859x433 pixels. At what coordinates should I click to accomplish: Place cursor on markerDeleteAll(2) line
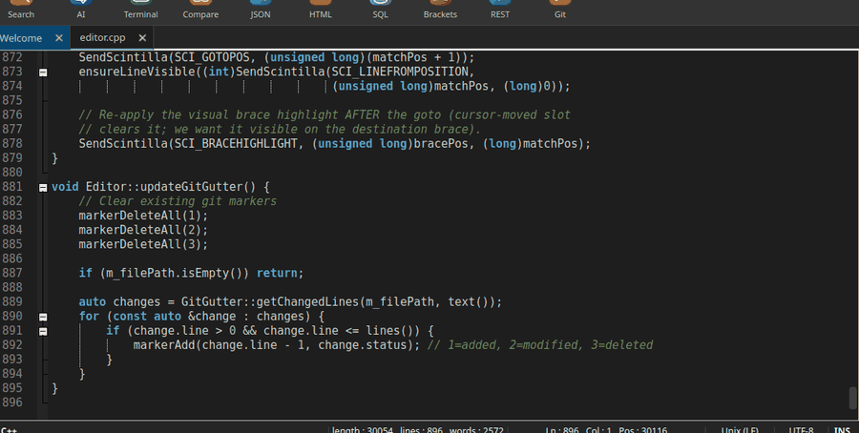(x=143, y=230)
